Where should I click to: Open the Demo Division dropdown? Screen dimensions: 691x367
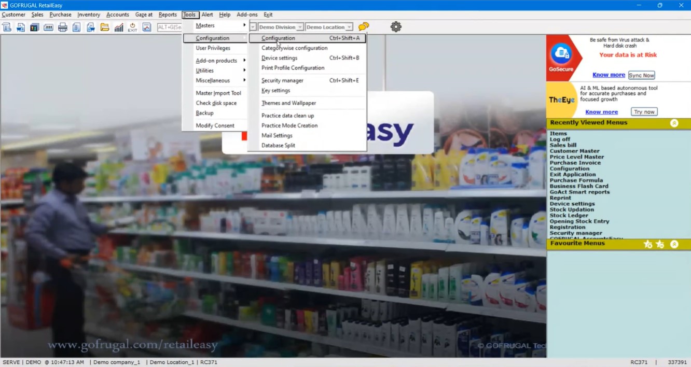click(x=300, y=27)
